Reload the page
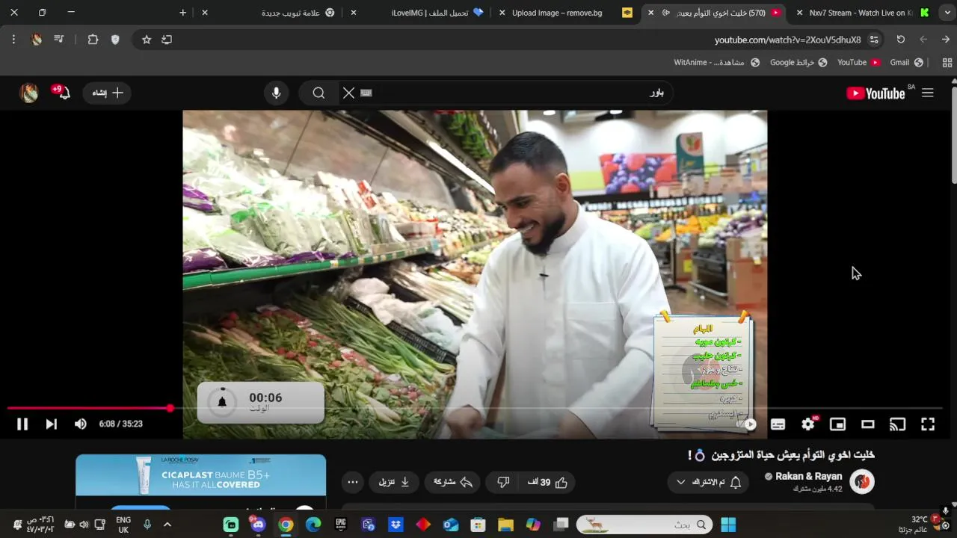The width and height of the screenshot is (957, 538). click(901, 40)
